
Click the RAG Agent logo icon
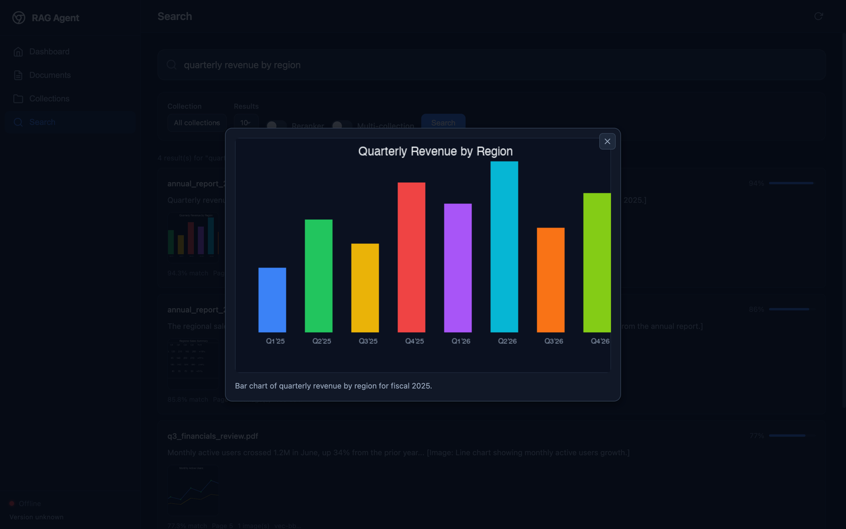click(19, 18)
